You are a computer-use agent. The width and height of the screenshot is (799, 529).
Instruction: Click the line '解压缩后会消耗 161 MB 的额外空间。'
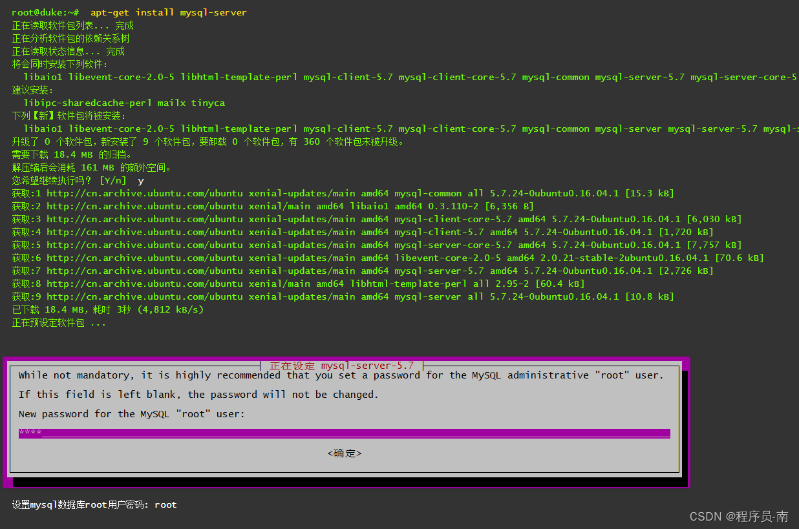(x=92, y=167)
